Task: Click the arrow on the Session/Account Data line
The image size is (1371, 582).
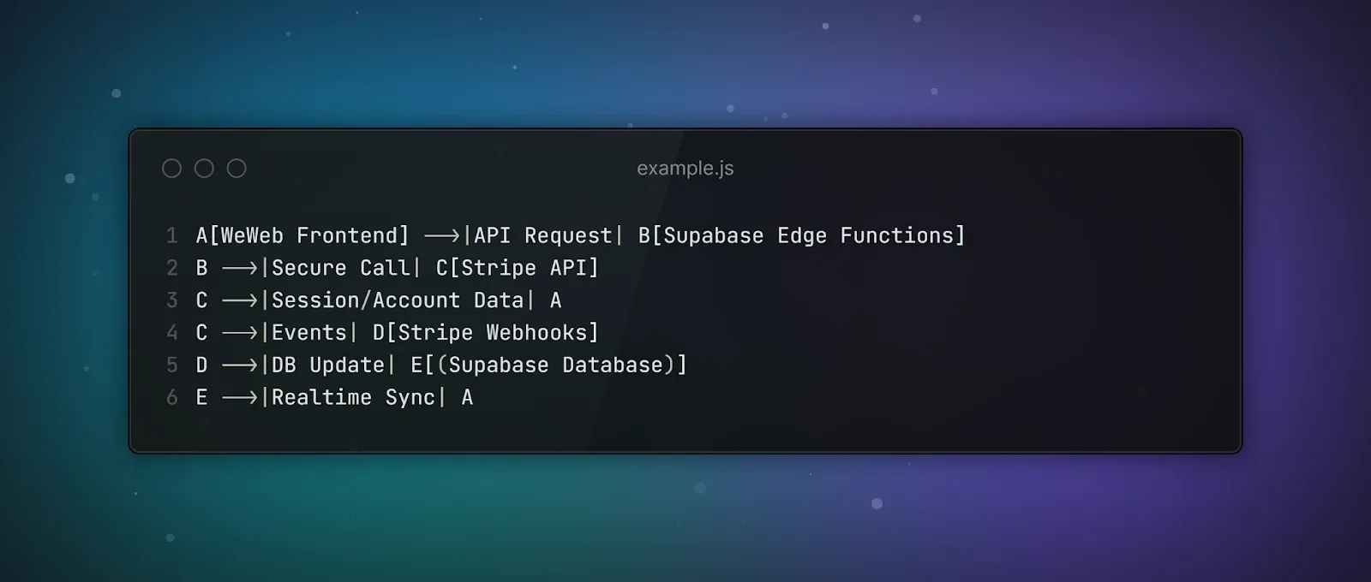Action: coord(240,300)
